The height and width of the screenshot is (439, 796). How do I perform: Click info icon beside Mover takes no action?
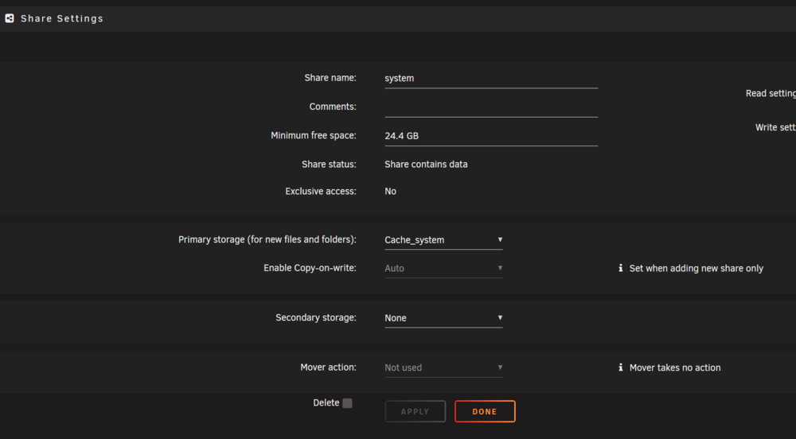pos(620,367)
